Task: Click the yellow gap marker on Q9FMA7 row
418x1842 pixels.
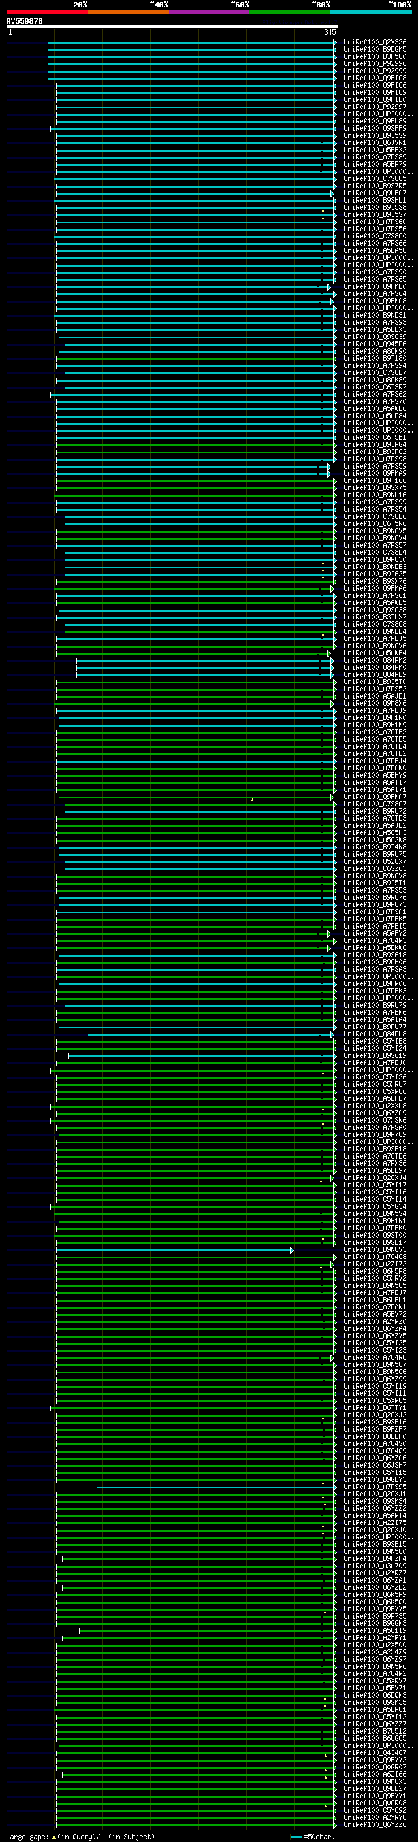Action: pyautogui.click(x=252, y=799)
